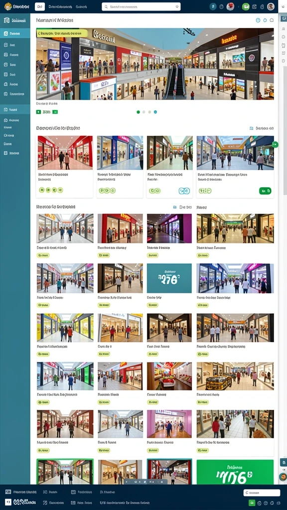Click the teal circular icon right of the search bar
Screen dimensions: 287x510
click(213, 6)
